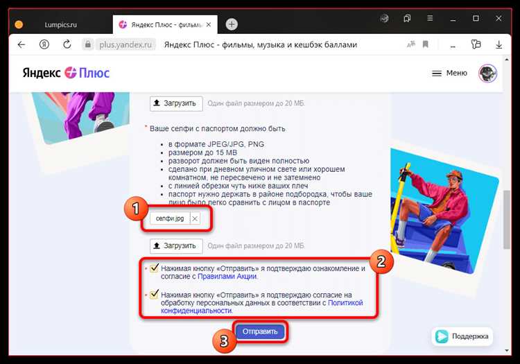Click the scrollbar up arrow

(506, 60)
